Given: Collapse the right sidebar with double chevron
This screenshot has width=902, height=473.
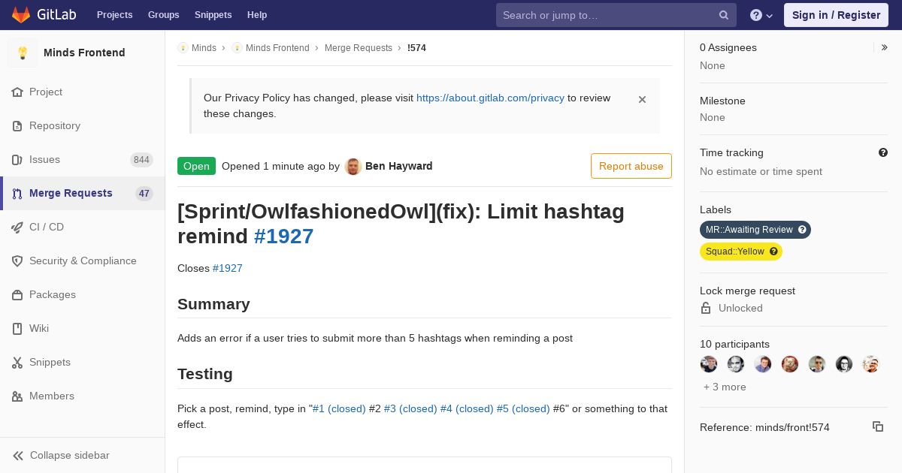Looking at the screenshot, I should pos(885,47).
